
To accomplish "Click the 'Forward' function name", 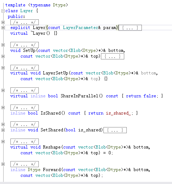I will tap(52, 170).
